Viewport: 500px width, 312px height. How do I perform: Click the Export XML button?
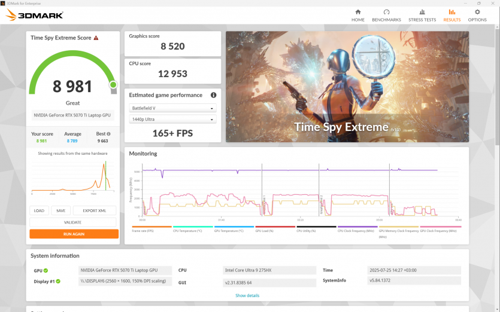point(94,210)
